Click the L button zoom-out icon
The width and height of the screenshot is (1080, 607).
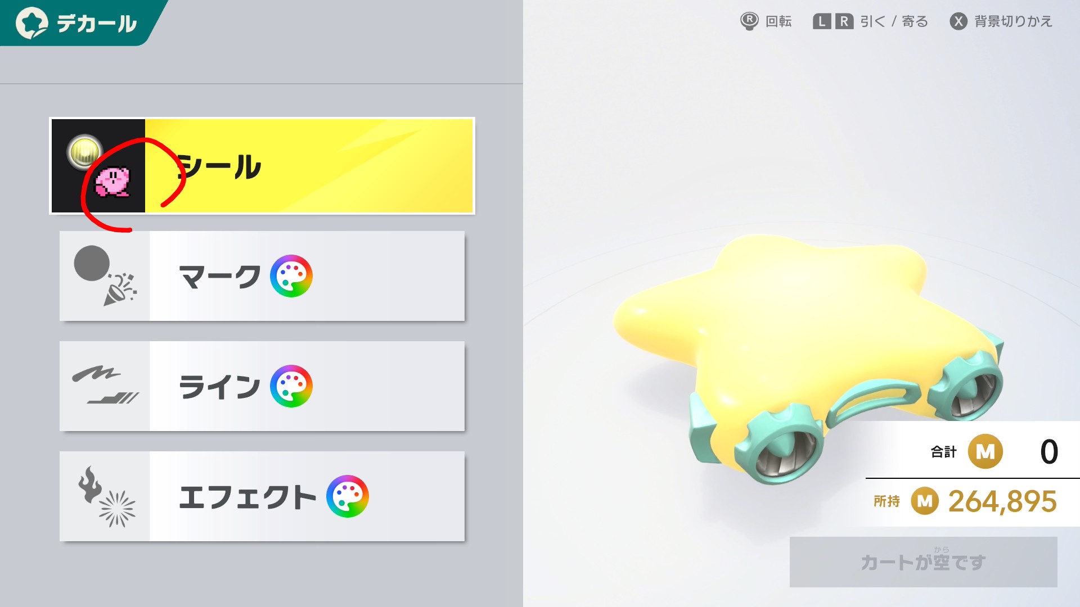[822, 21]
